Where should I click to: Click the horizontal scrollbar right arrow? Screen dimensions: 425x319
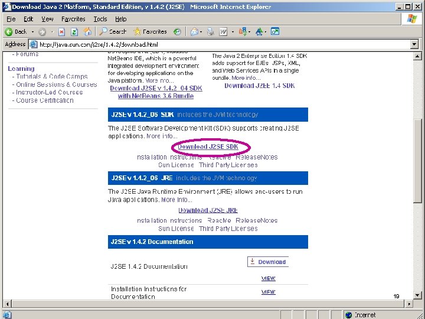[409, 304]
